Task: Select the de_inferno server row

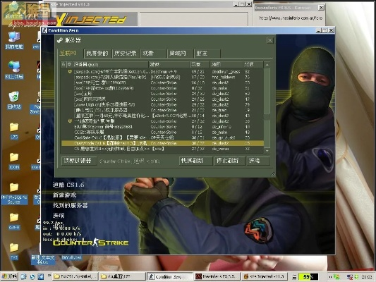Action: pyautogui.click(x=162, y=127)
